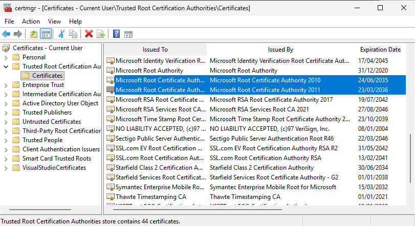Click certificate icon beside Microsoft Root Authority
This screenshot has width=415, height=226.
click(111, 71)
